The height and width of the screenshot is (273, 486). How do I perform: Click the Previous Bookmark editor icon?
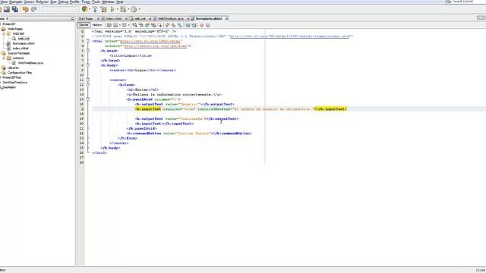coord(167,25)
